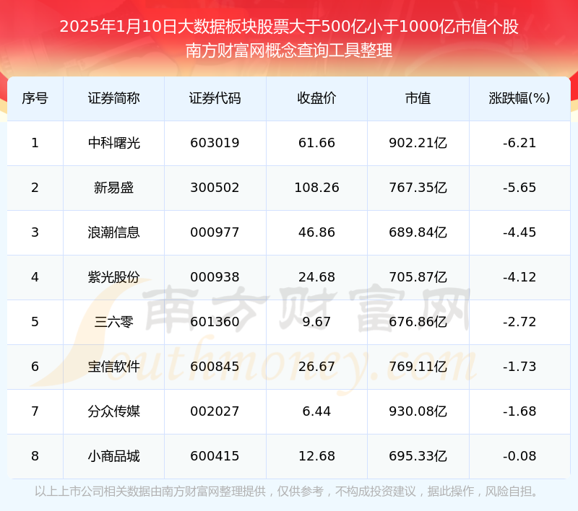This screenshot has height=511, width=578.
Task: Select stock name 浪潮信息
Action: coord(113,232)
